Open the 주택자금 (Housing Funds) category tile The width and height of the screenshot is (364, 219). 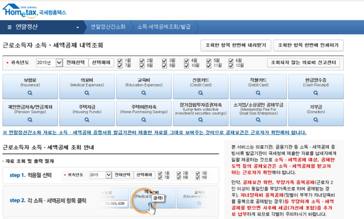click(87, 114)
